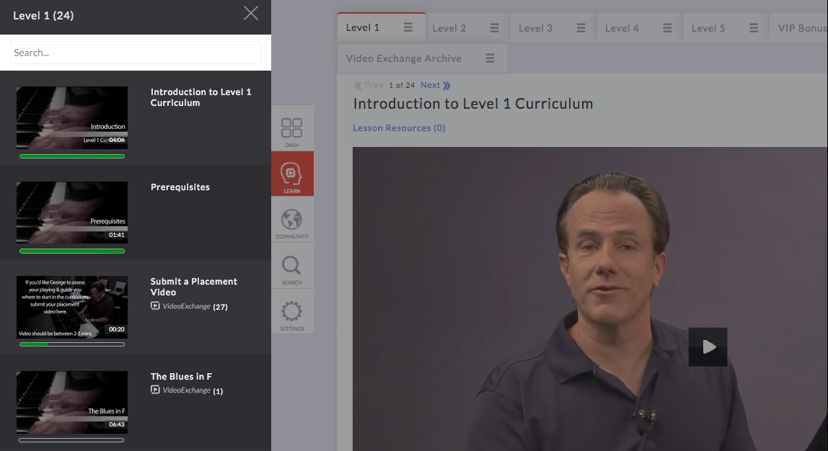828x451 pixels.
Task: Switch to the VIP Bonus tab
Action: [801, 29]
